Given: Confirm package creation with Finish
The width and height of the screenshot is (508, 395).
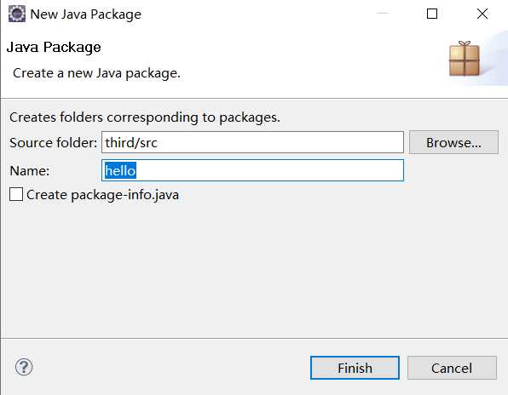Looking at the screenshot, I should tap(355, 368).
